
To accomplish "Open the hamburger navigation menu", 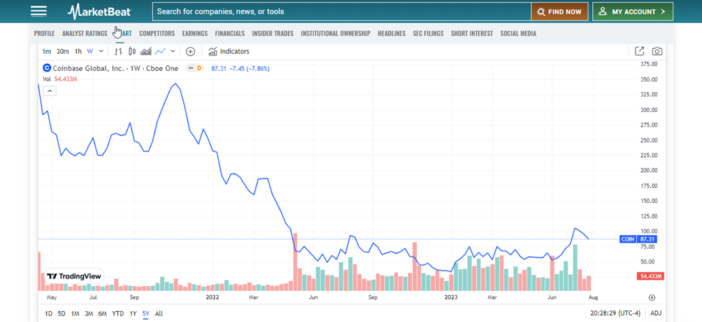I will click(38, 11).
